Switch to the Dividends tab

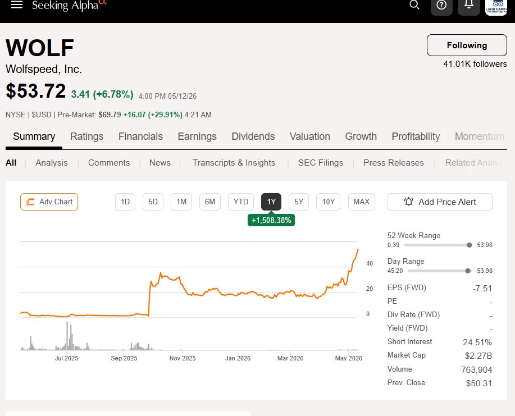253,136
